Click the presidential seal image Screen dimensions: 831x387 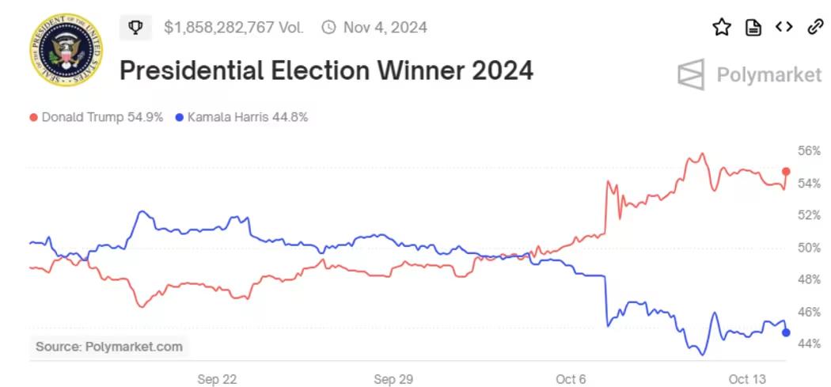click(x=65, y=50)
